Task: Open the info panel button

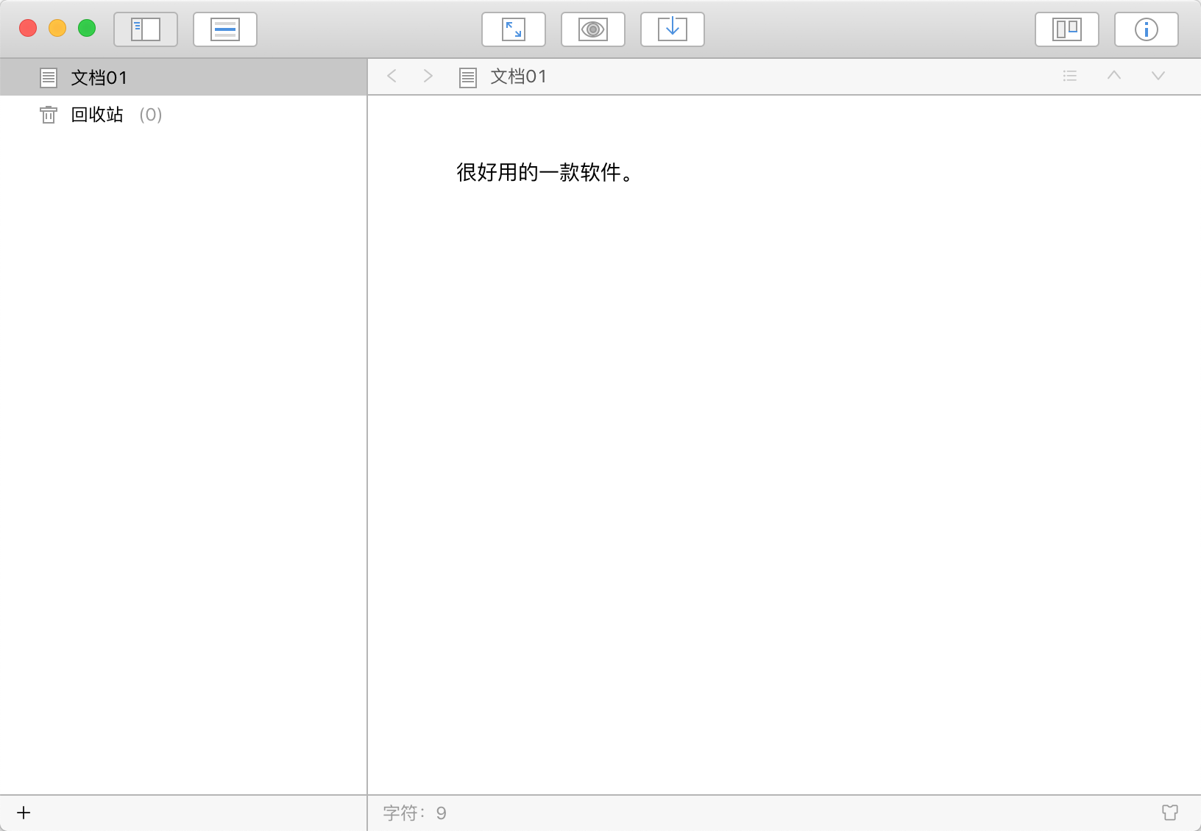Action: [x=1147, y=29]
